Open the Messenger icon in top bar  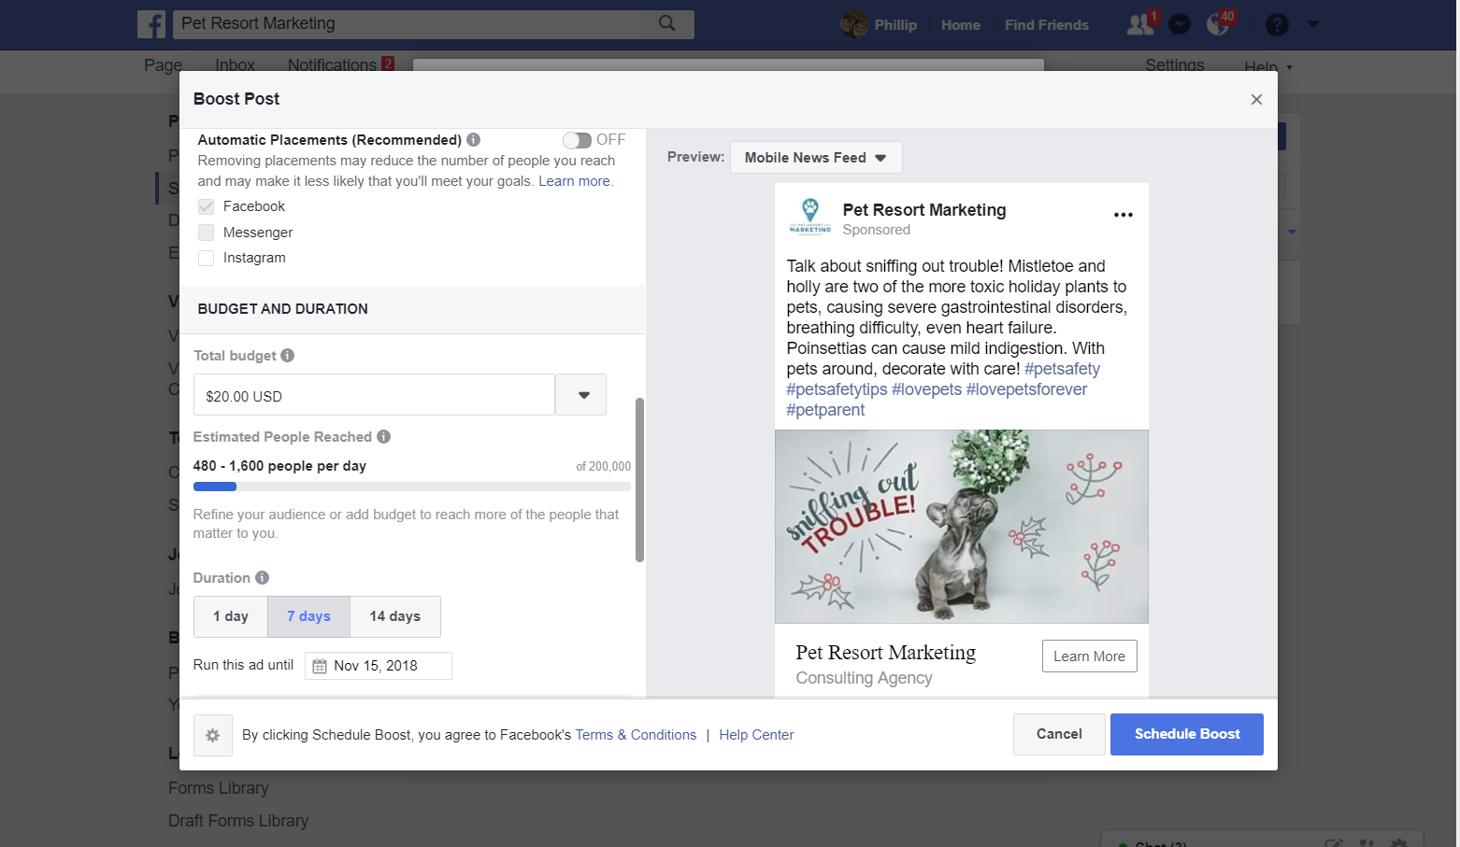(1180, 24)
